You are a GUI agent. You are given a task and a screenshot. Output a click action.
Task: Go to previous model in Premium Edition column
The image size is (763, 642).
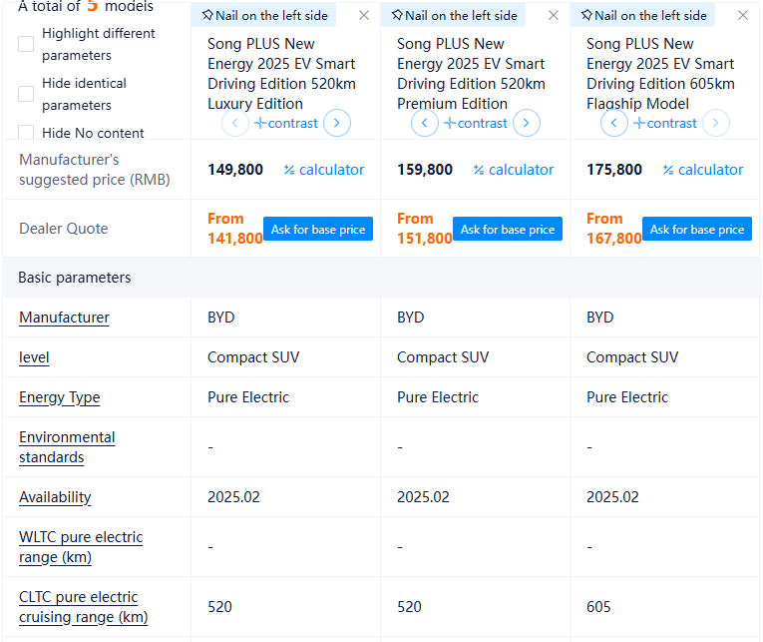tap(425, 124)
